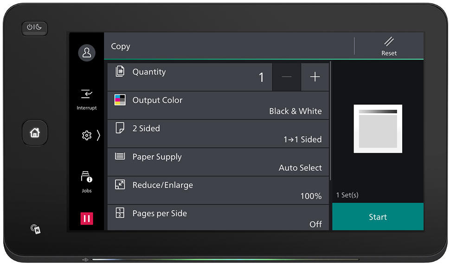Tap the NFC touch area icon
The height and width of the screenshot is (264, 450).
point(36,229)
